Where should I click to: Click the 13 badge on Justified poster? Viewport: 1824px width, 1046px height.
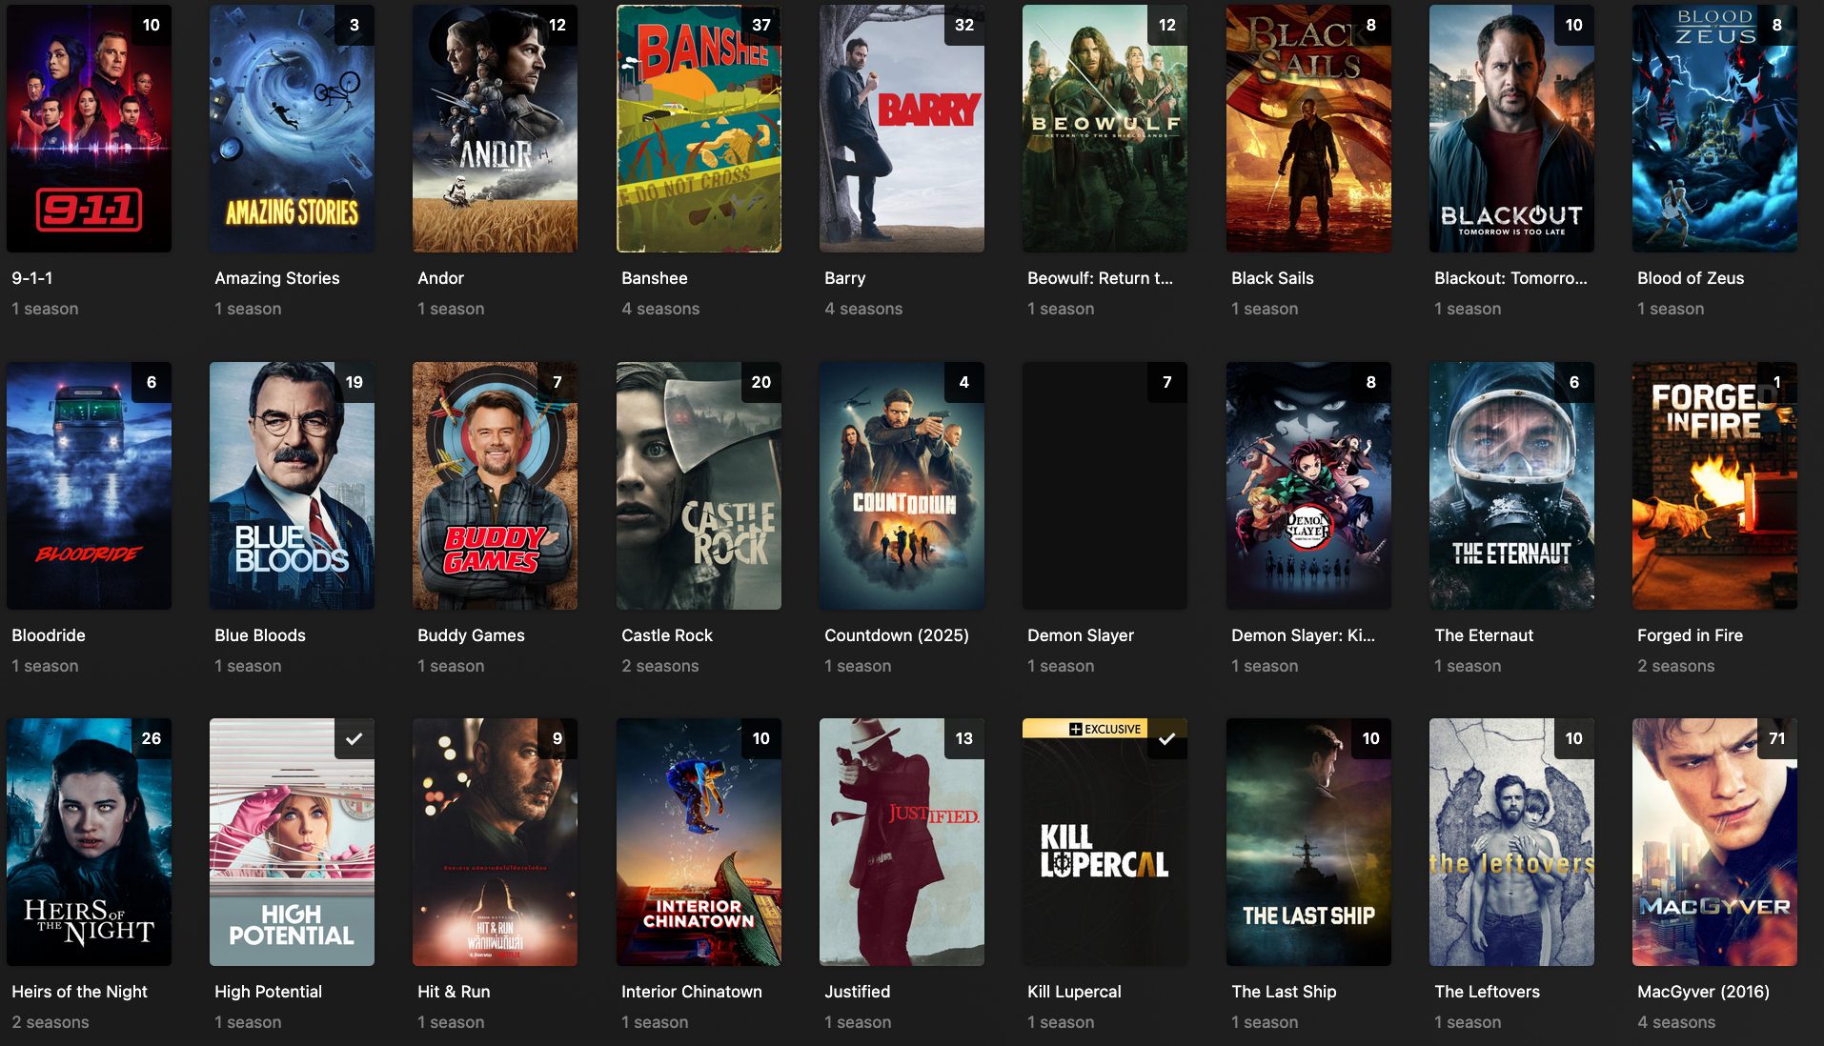[x=964, y=738]
